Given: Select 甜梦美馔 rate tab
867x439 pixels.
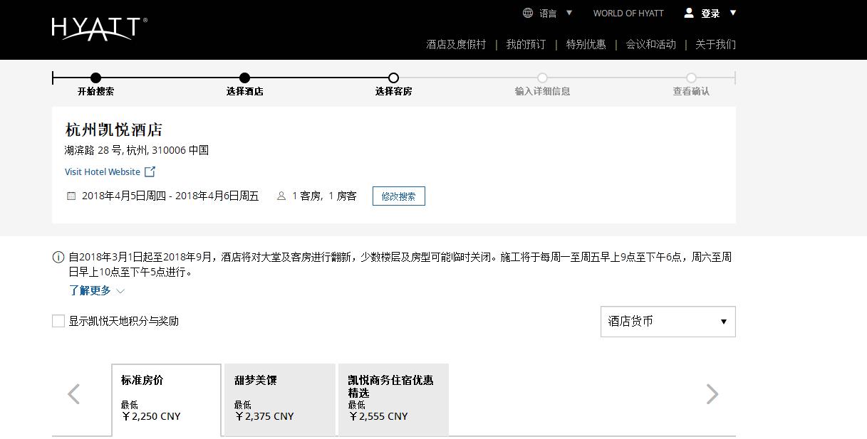Looking at the screenshot, I should point(280,400).
